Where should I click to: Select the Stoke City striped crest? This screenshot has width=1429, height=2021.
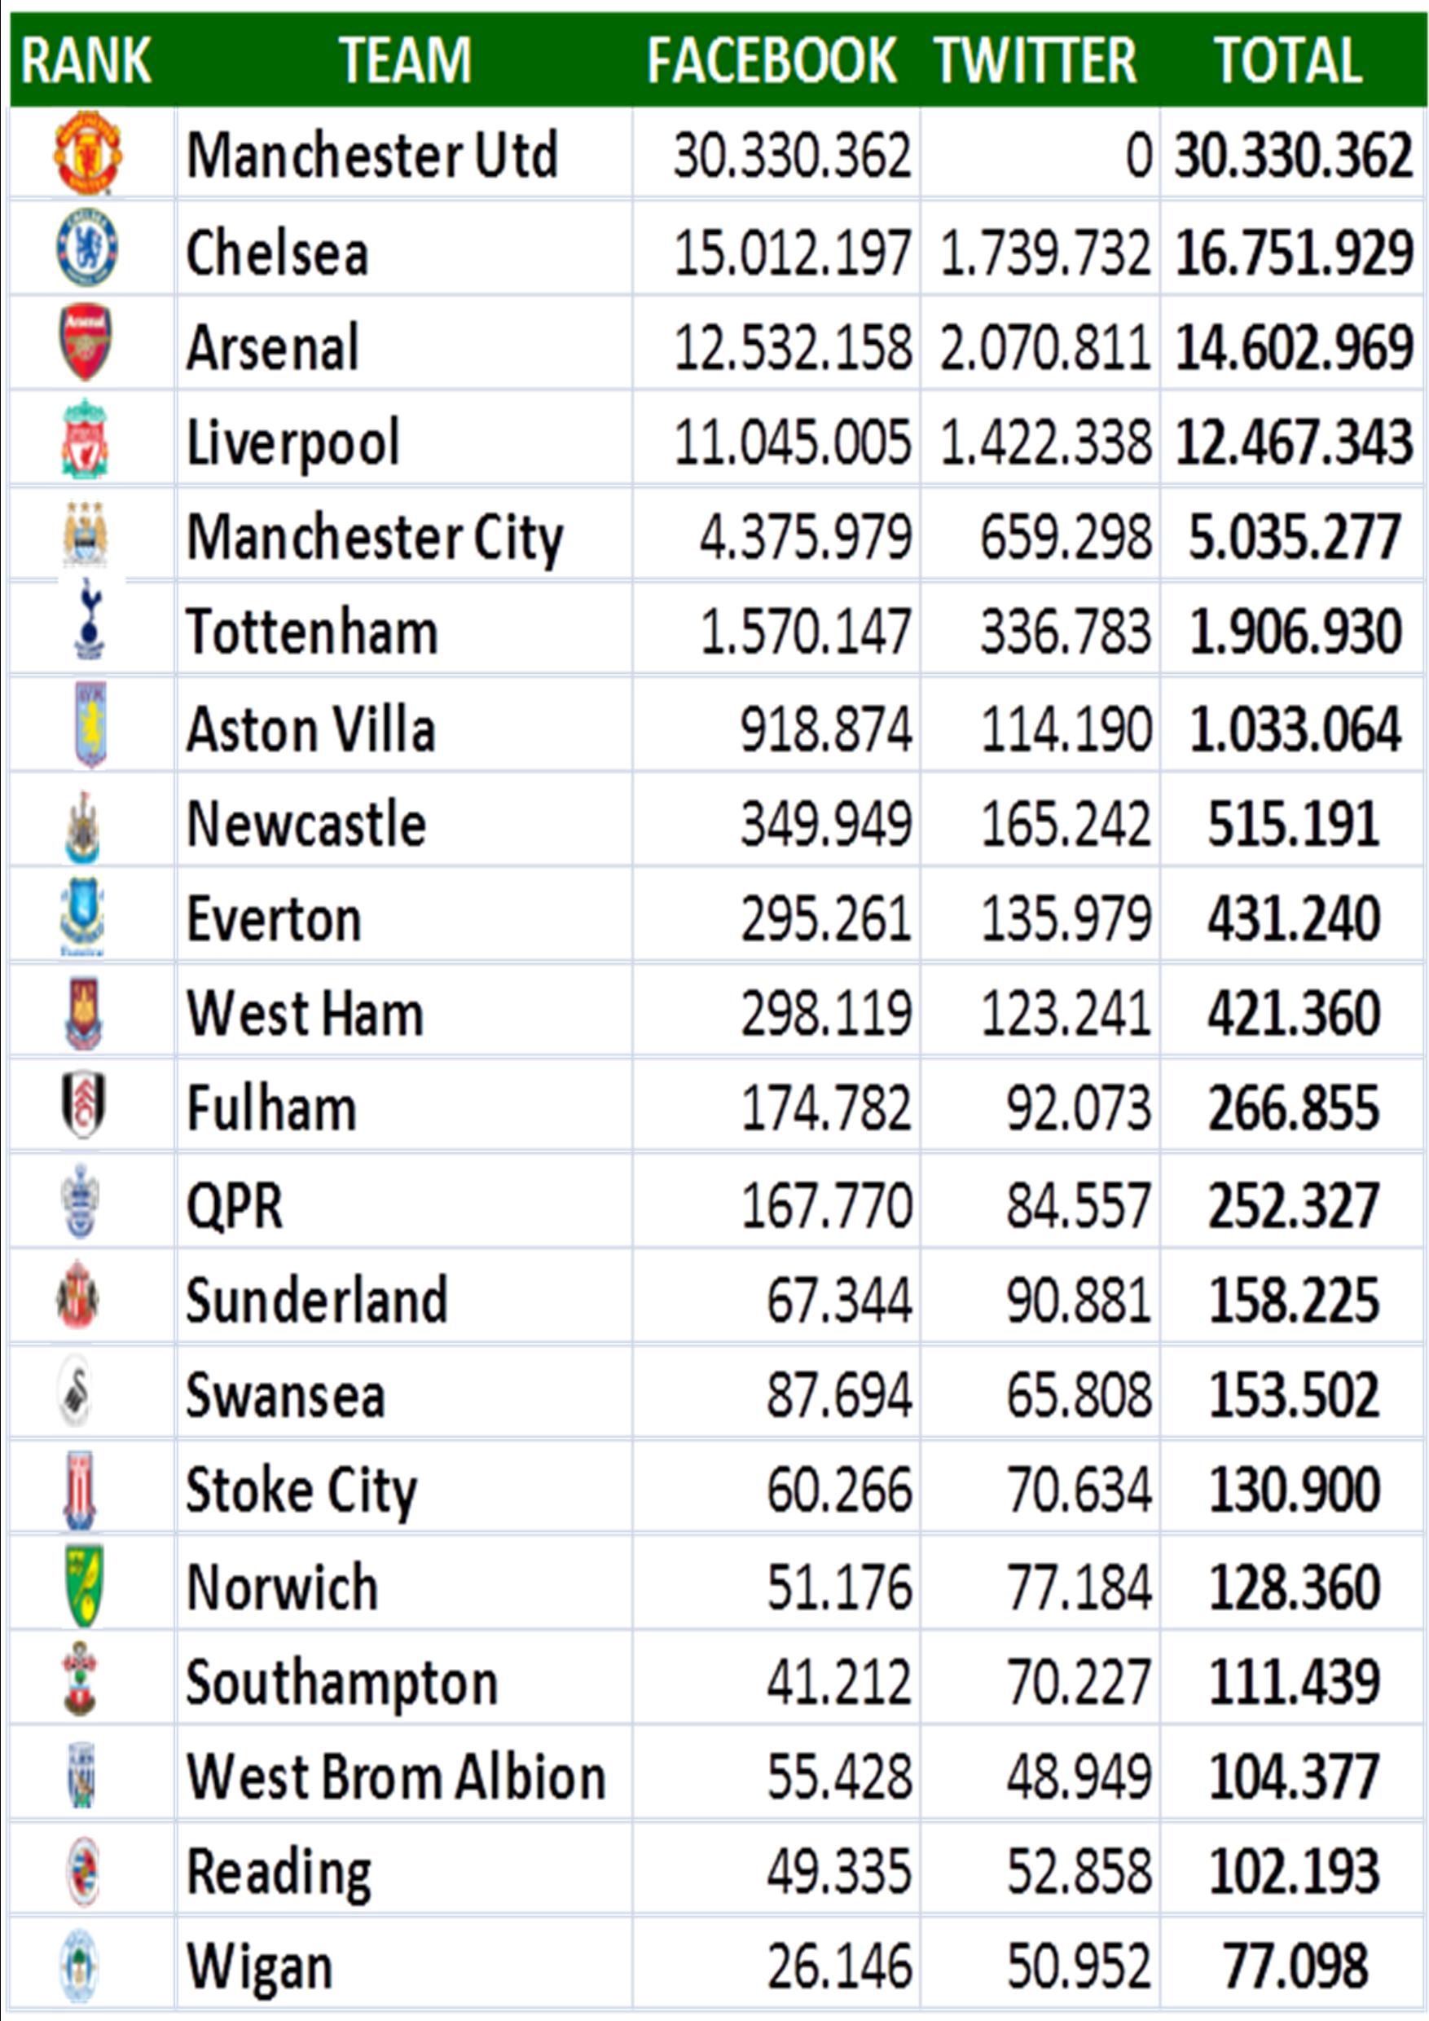(81, 1490)
